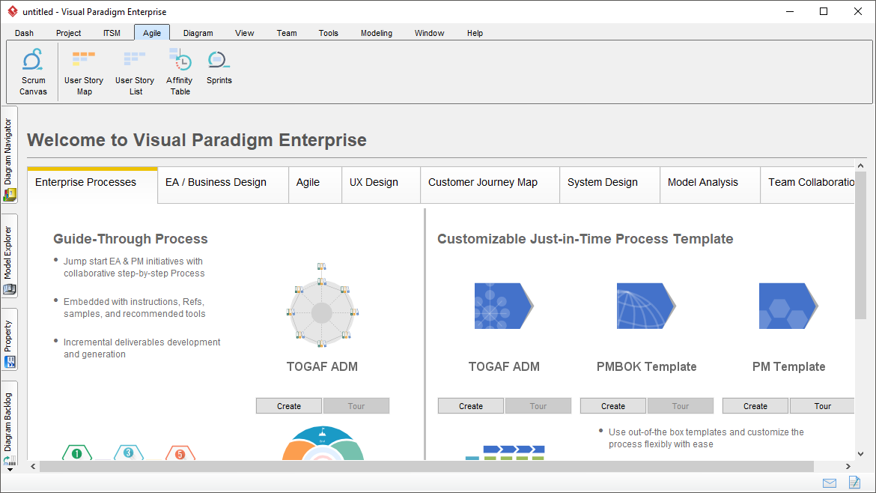Open the Diagram Backlog side panel
Screen dimensions: 876x493
click(9, 423)
